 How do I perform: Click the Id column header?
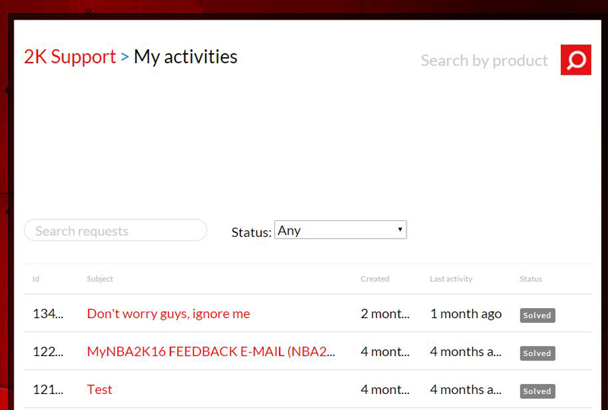coord(36,279)
